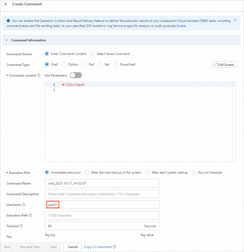Choose Select Saved Command option

coord(92,54)
